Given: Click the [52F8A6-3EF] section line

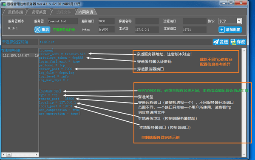Looking at the screenshot, I should pos(50,91).
